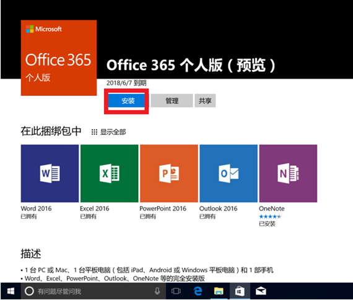Click the OneNote label text
The width and height of the screenshot is (353, 300).
coord(271,208)
